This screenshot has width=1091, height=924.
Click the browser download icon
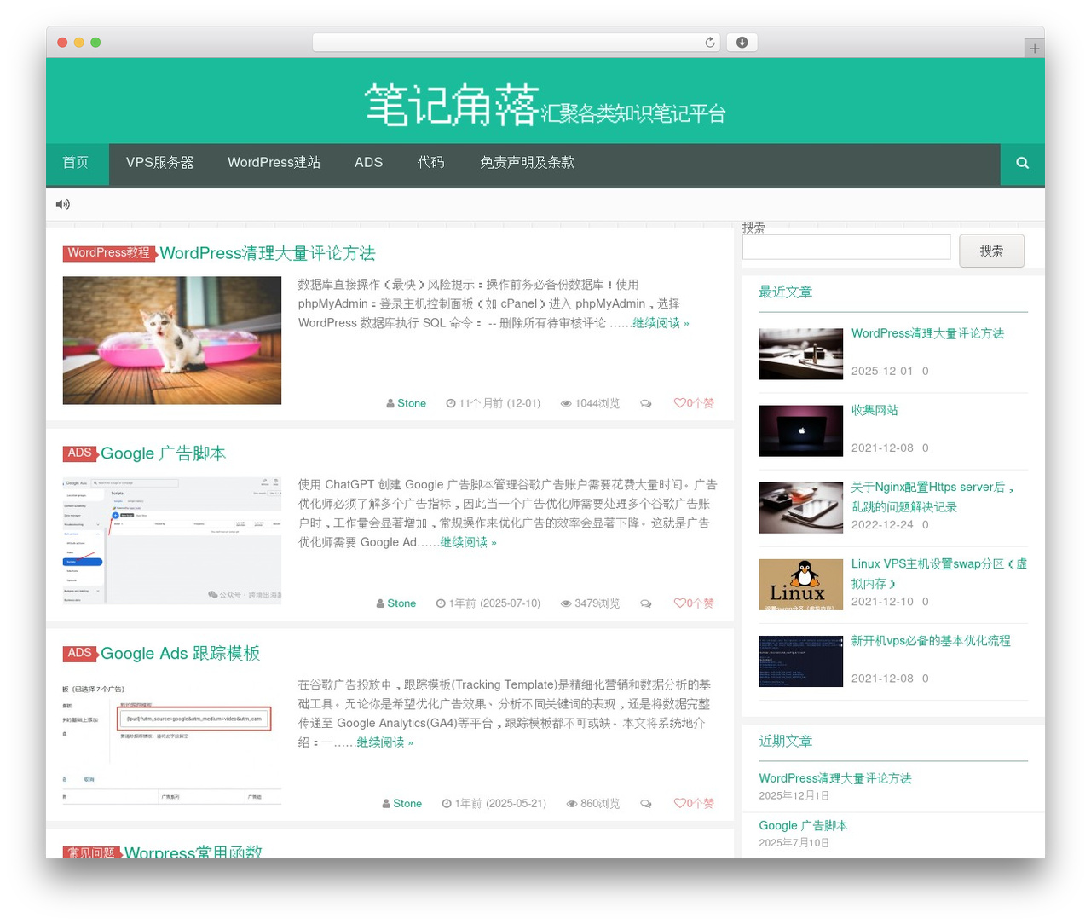[742, 43]
